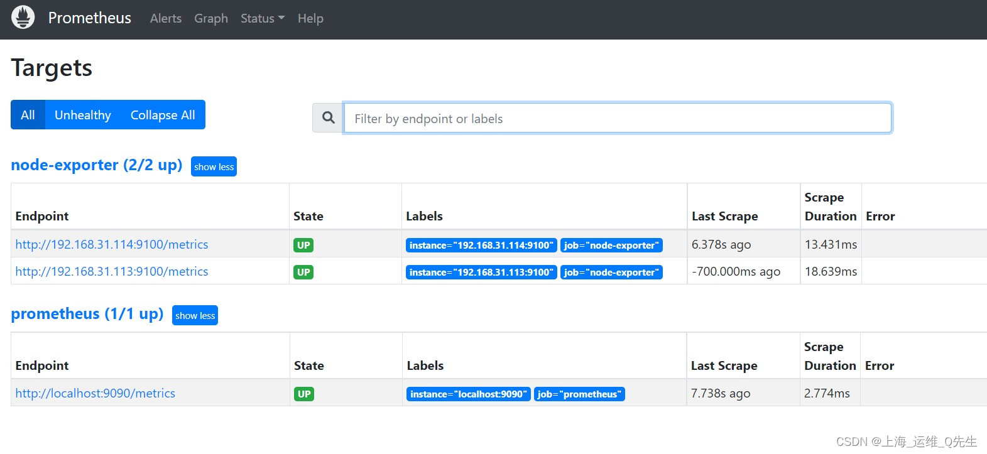Click the job="prometheus" label badge

click(x=579, y=394)
